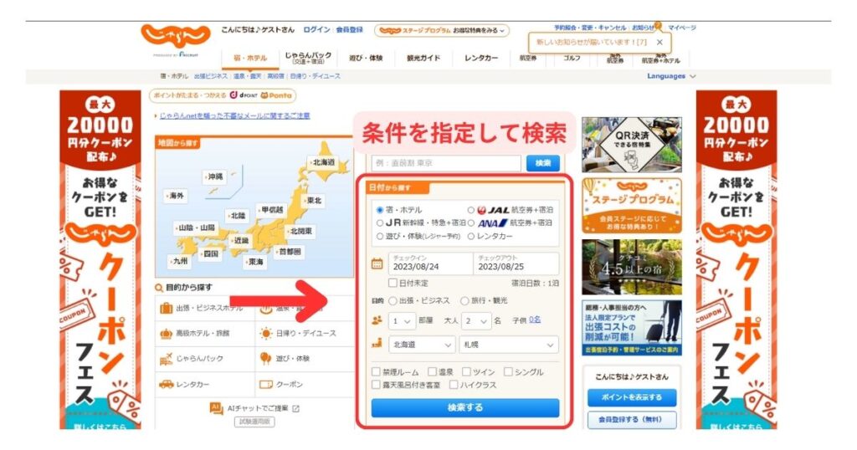This screenshot has width=857, height=450.
Task: Enable the 禁煙ルーム checkbox
Action: [376, 372]
